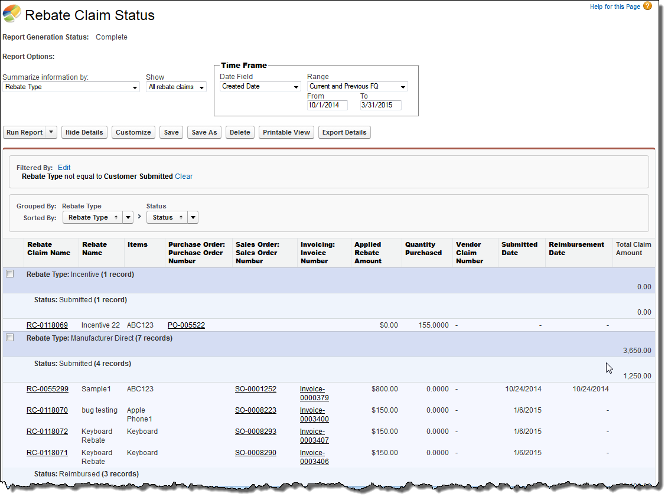Click the Edit filter link
The image size is (668, 500).
click(x=64, y=168)
